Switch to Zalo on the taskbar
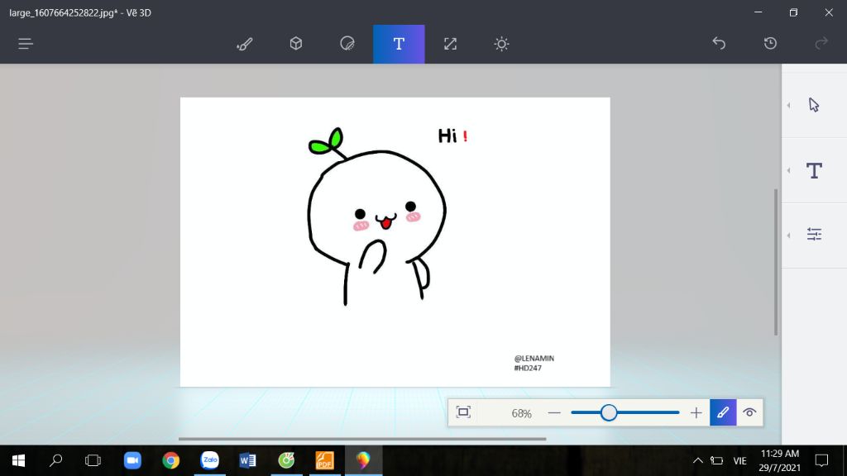847x476 pixels. [209, 460]
